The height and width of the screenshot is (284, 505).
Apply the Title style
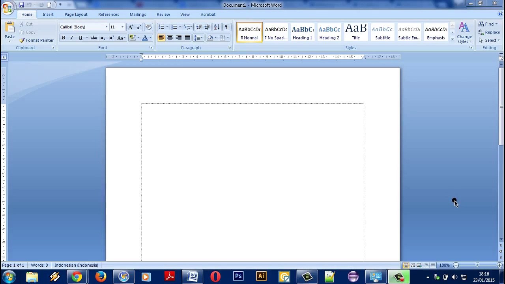356,32
